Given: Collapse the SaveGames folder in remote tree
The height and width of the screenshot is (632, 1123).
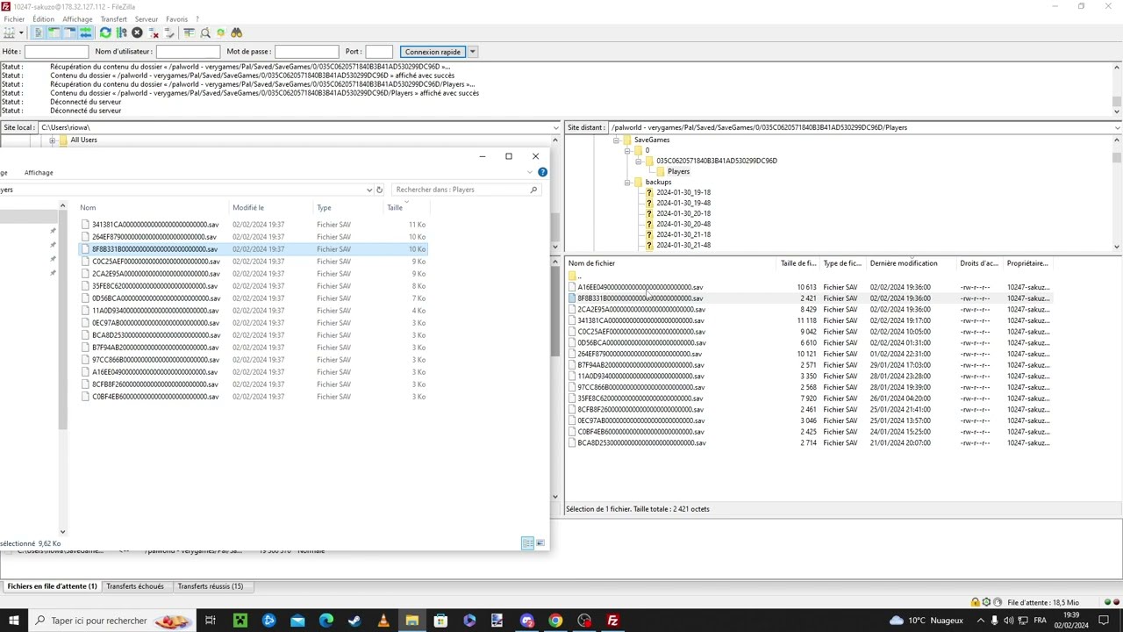Looking at the screenshot, I should click(x=616, y=140).
